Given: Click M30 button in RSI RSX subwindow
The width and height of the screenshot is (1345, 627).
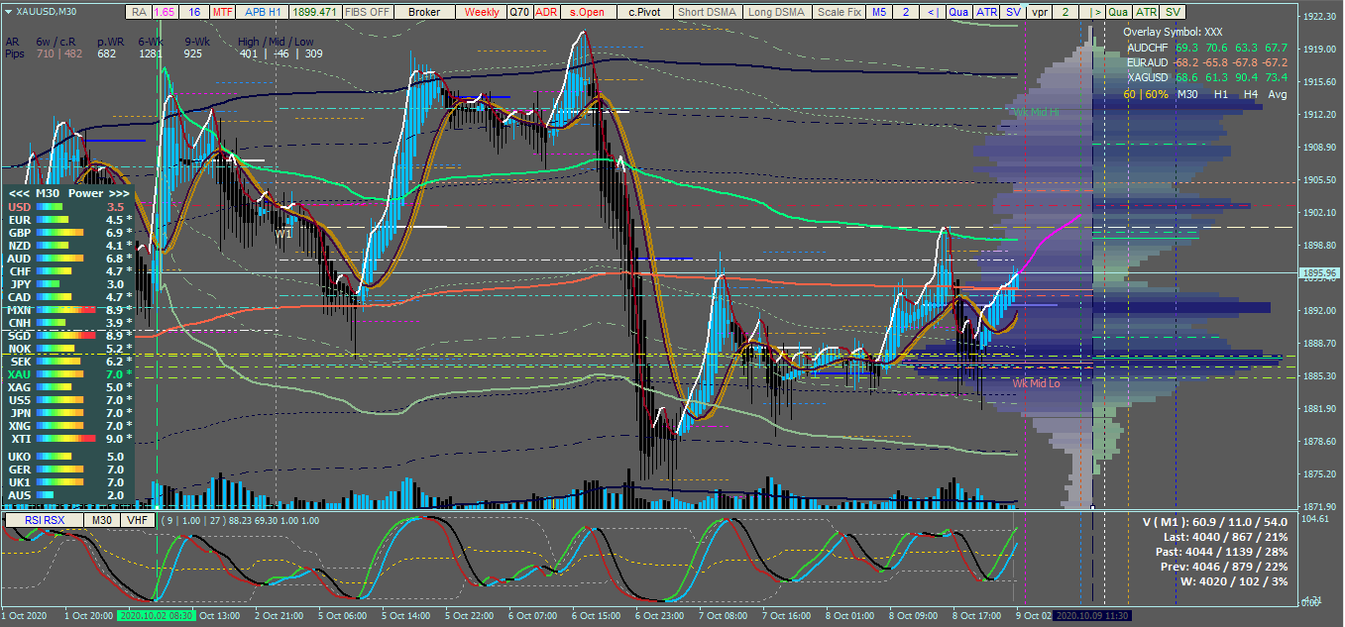Looking at the screenshot, I should click(101, 520).
